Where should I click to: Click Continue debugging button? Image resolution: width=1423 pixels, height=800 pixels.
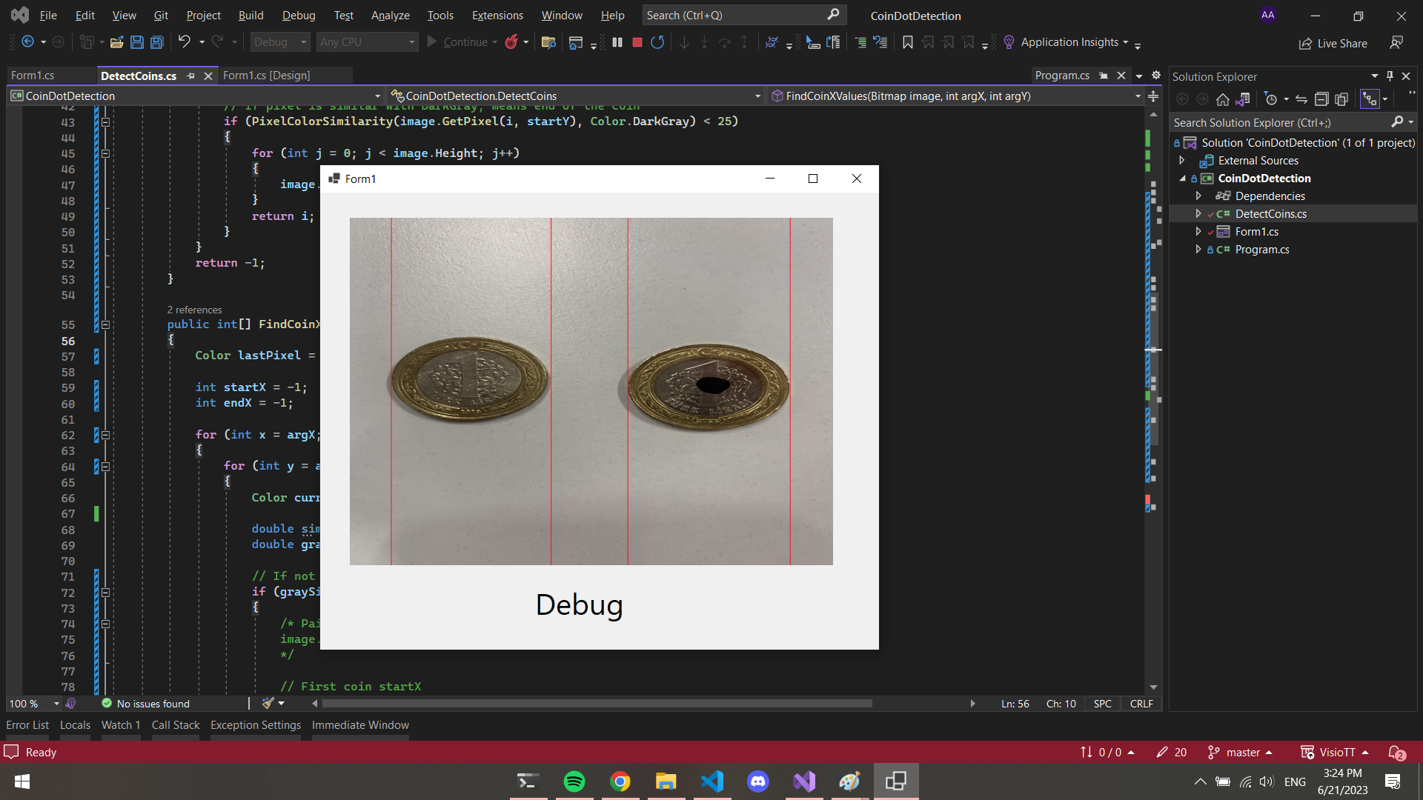pos(458,42)
